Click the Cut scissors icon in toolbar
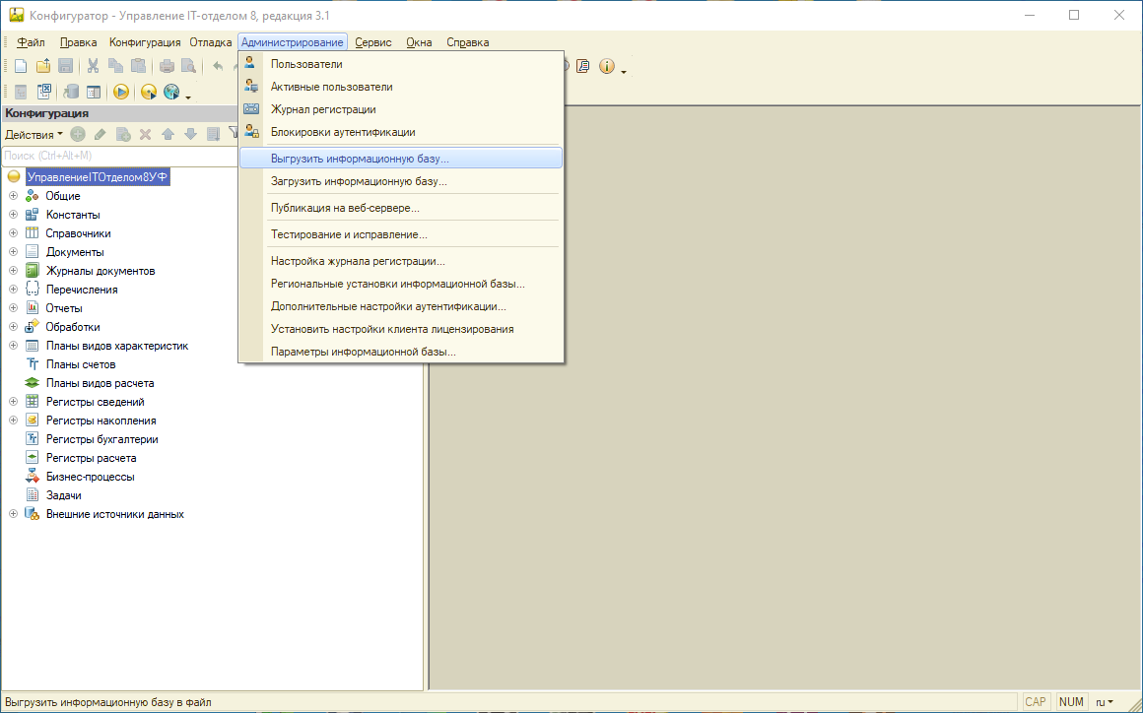Screen dimensions: 1143x713 (93, 66)
